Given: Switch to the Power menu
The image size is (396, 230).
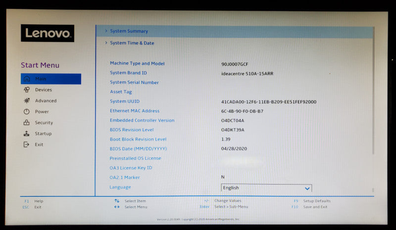Looking at the screenshot, I should pos(42,112).
